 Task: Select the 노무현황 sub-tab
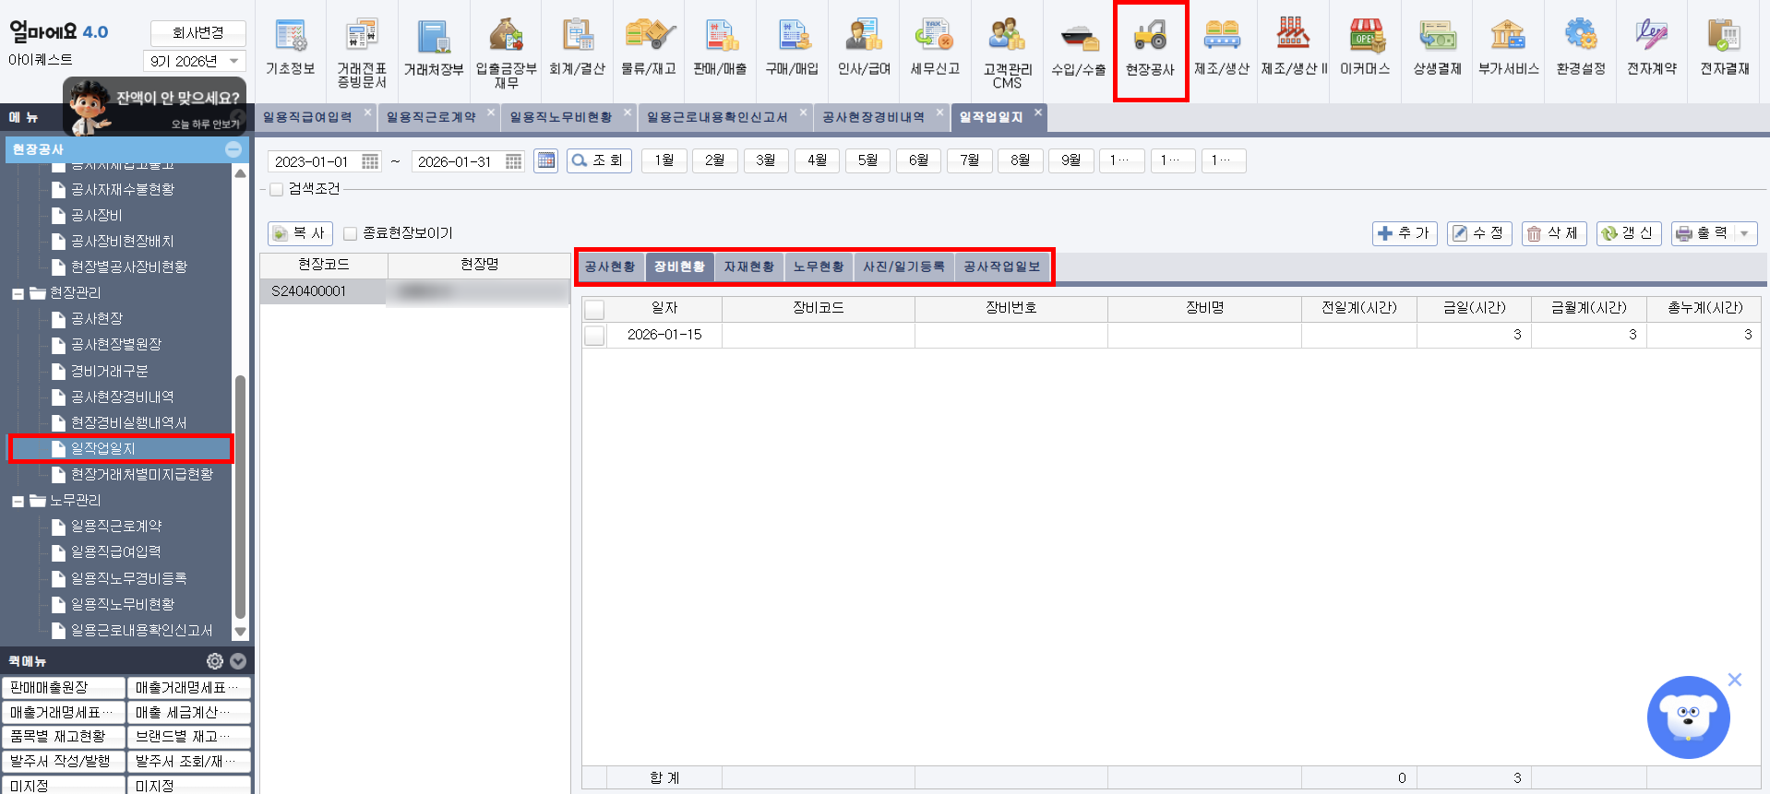tap(819, 267)
